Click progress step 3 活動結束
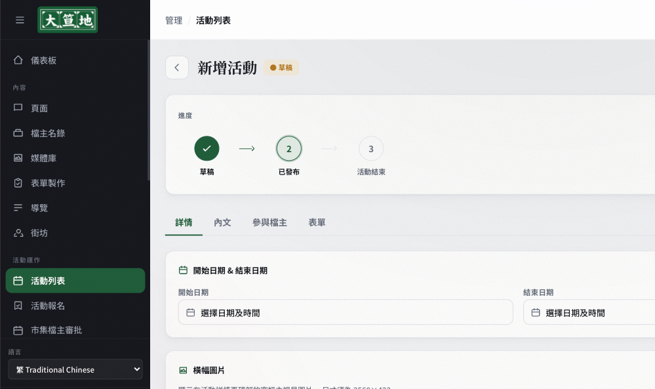Viewport: 655px width, 389px height. click(x=371, y=149)
